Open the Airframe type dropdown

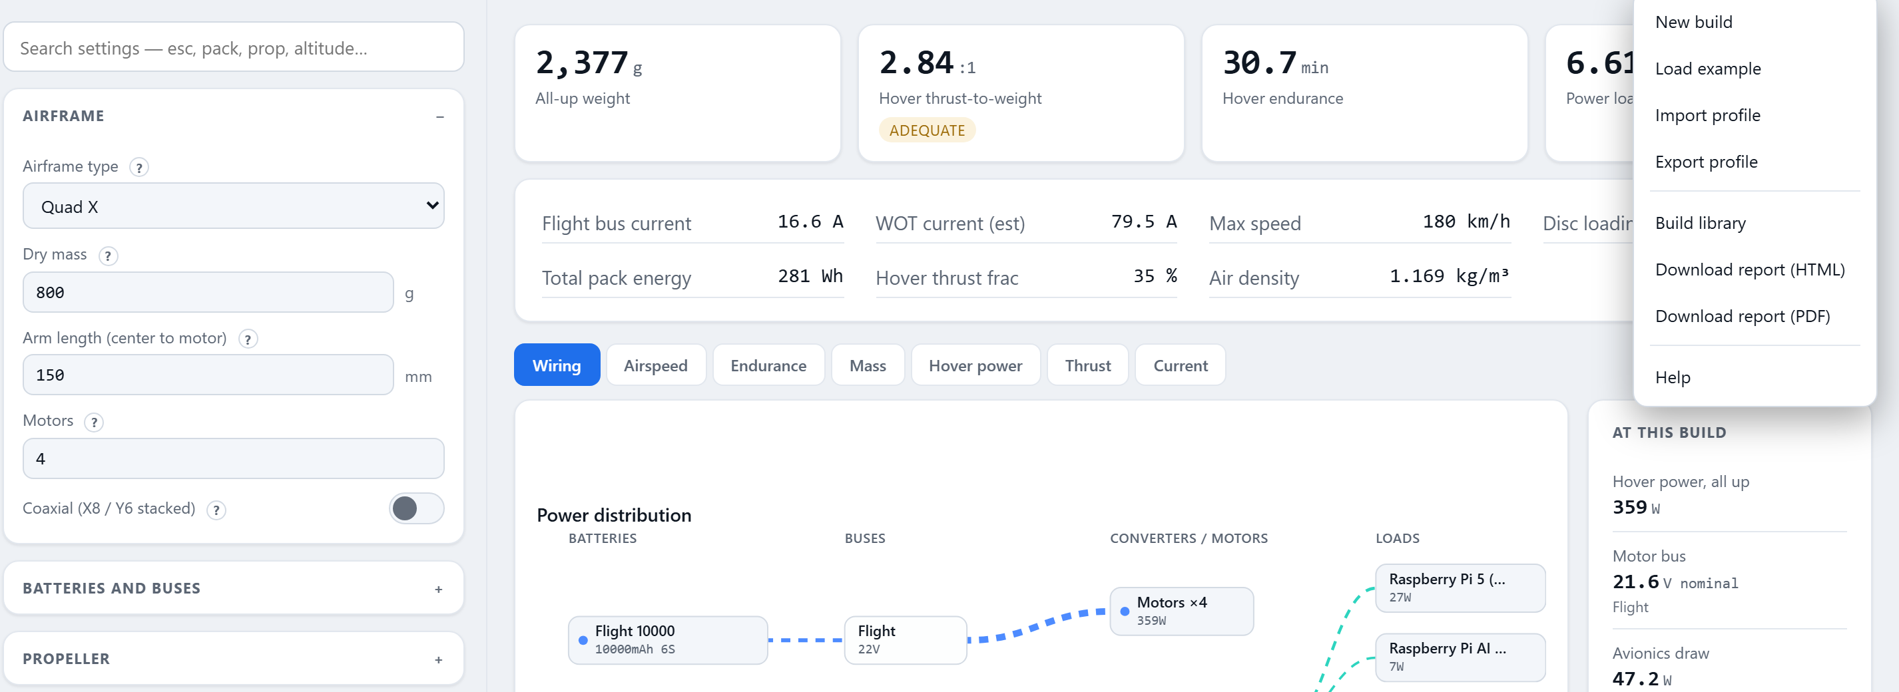(234, 206)
